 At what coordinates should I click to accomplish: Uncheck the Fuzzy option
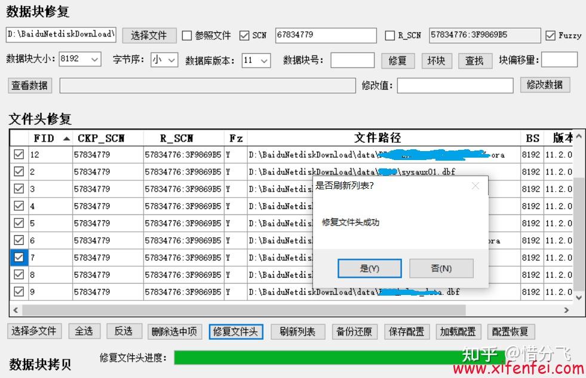(550, 35)
